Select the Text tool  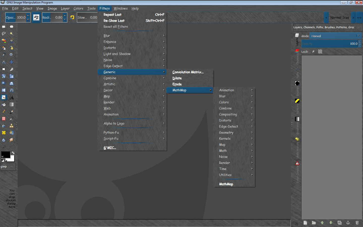12,97
